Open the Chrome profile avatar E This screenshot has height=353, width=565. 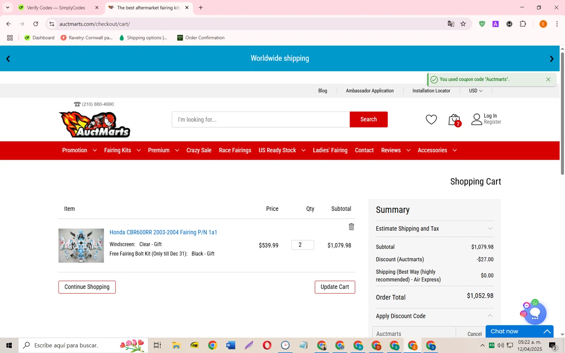tap(543, 24)
